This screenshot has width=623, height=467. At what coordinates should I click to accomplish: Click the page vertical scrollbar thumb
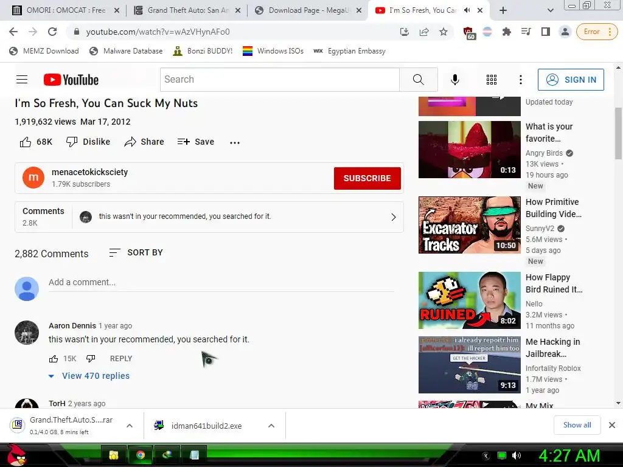coord(618,133)
